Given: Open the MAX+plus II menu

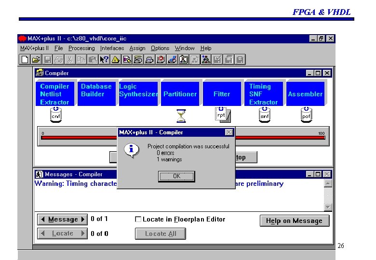Looking at the screenshot, I should 34,48.
